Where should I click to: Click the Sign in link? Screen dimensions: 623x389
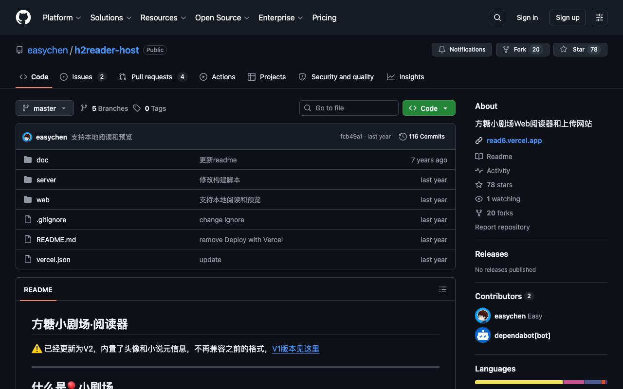click(x=527, y=18)
